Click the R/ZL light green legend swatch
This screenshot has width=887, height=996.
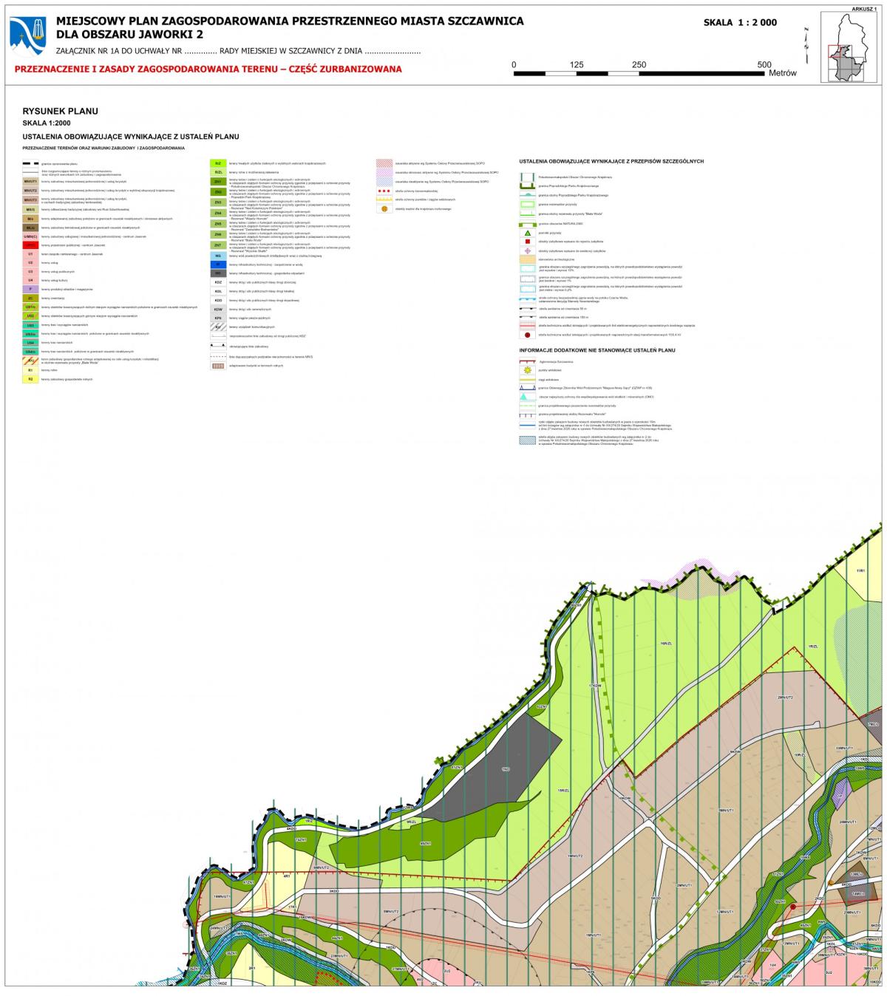(218, 172)
